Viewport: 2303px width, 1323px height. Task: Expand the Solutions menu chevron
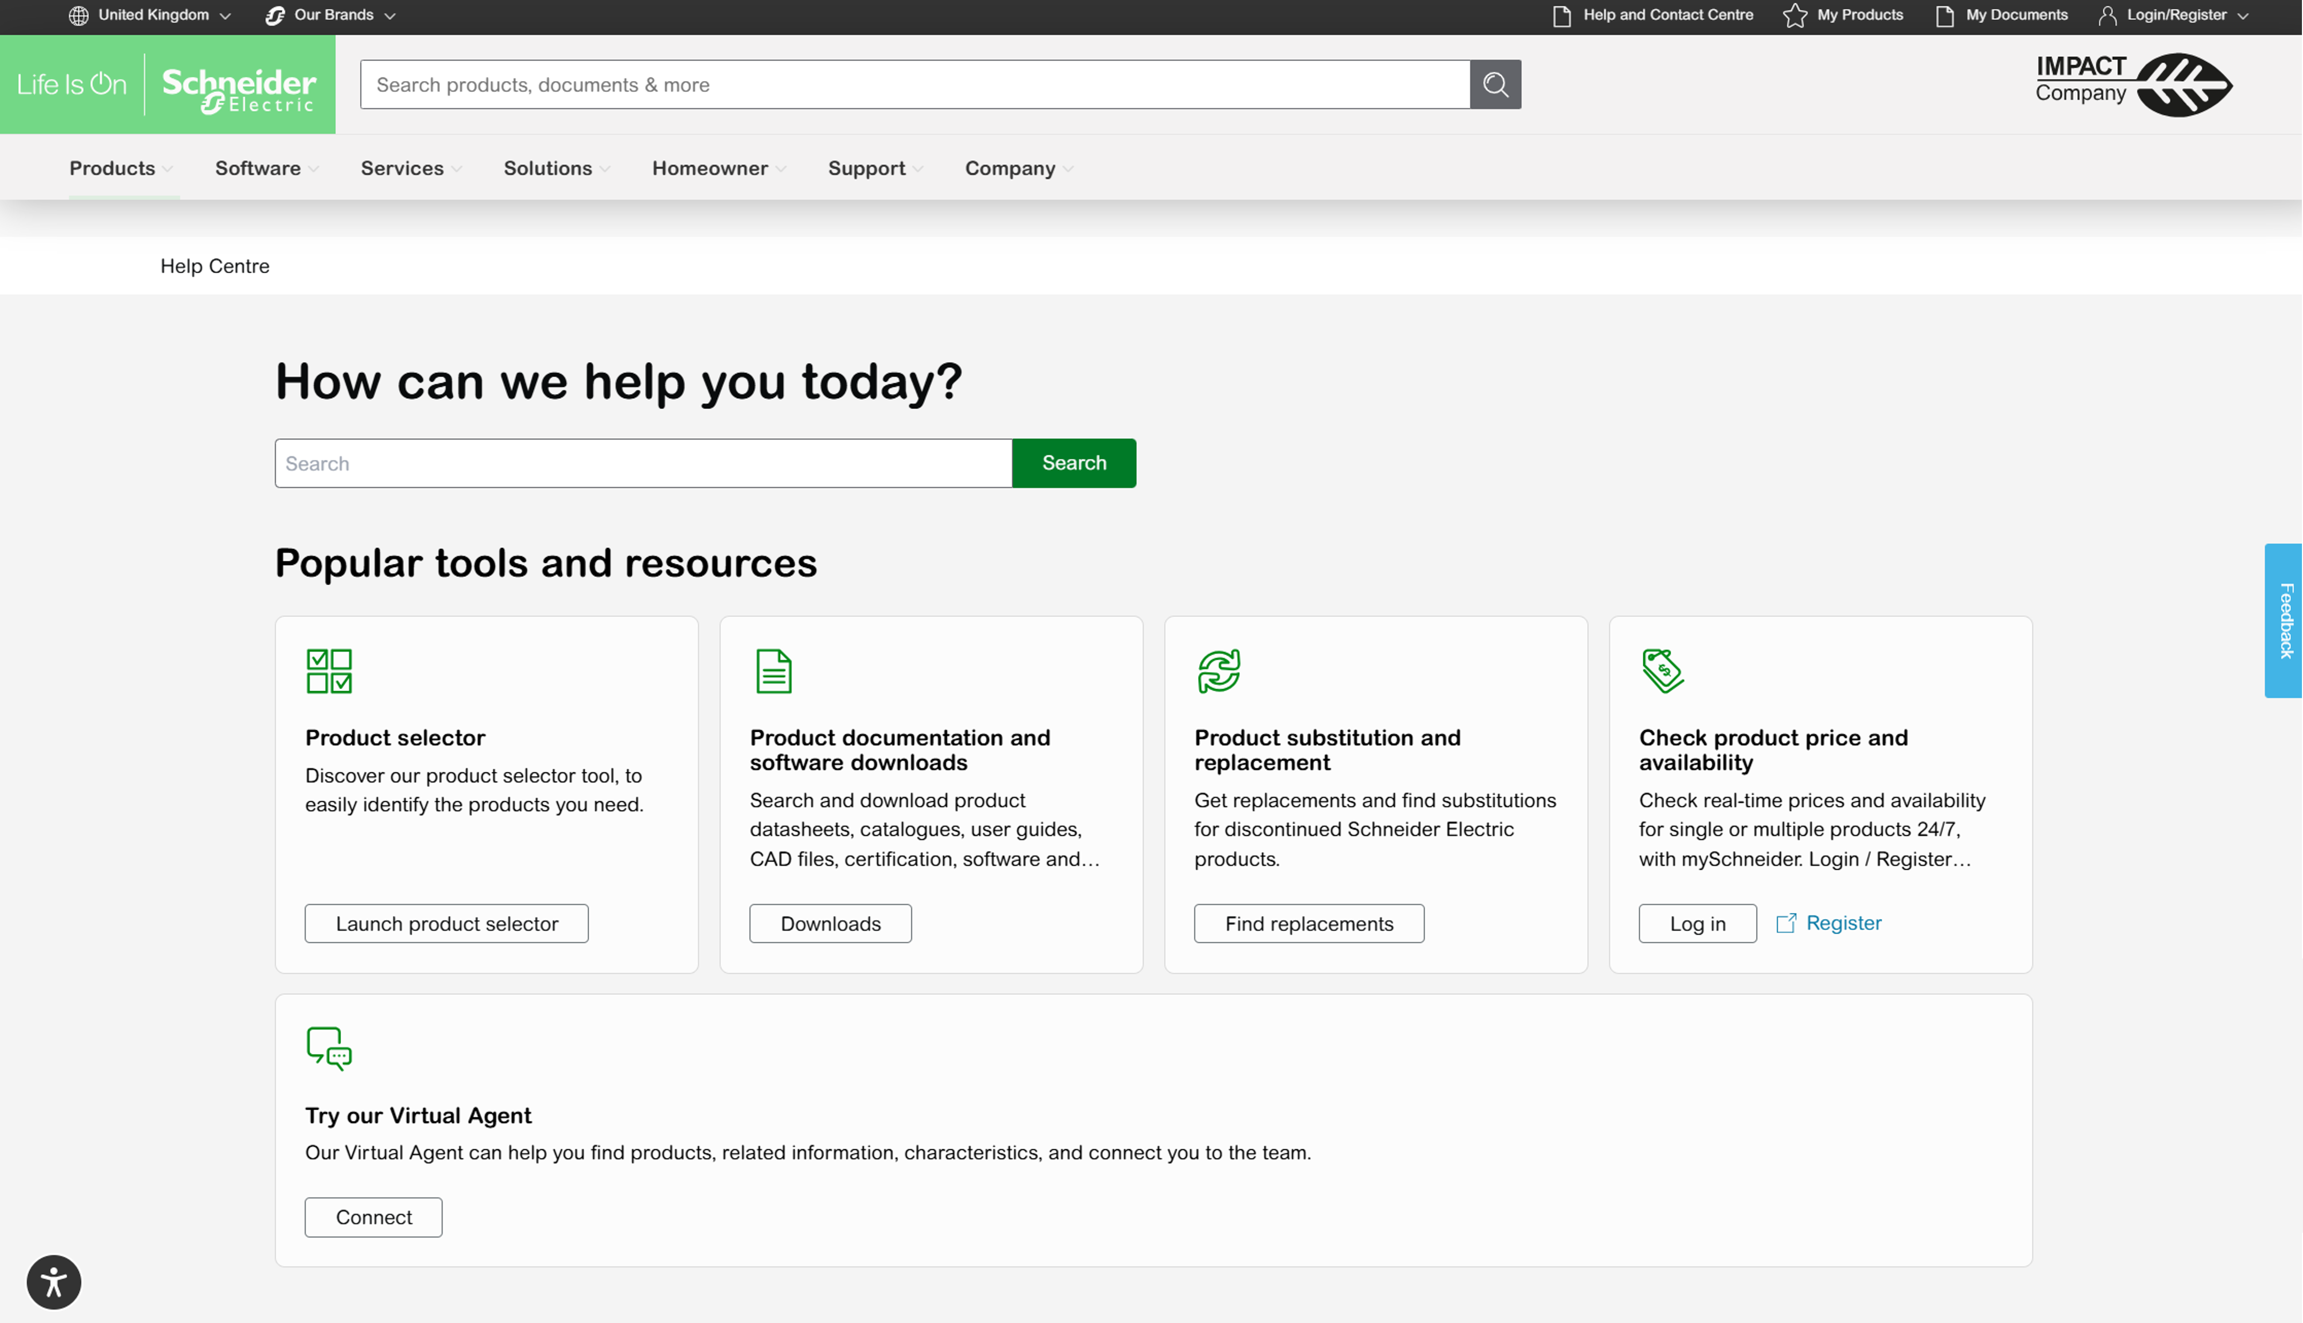pos(605,169)
